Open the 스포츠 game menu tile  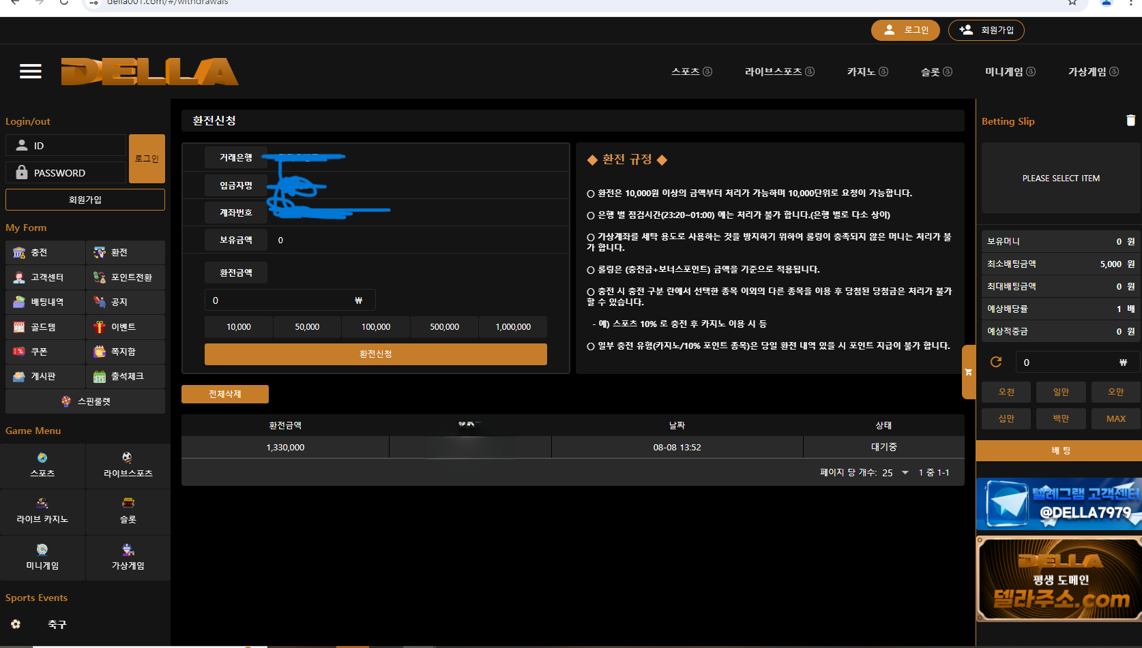(42, 465)
